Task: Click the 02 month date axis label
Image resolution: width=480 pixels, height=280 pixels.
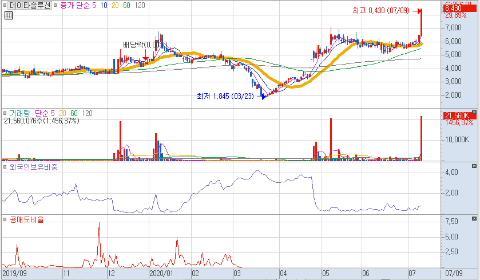Action: pos(195,273)
